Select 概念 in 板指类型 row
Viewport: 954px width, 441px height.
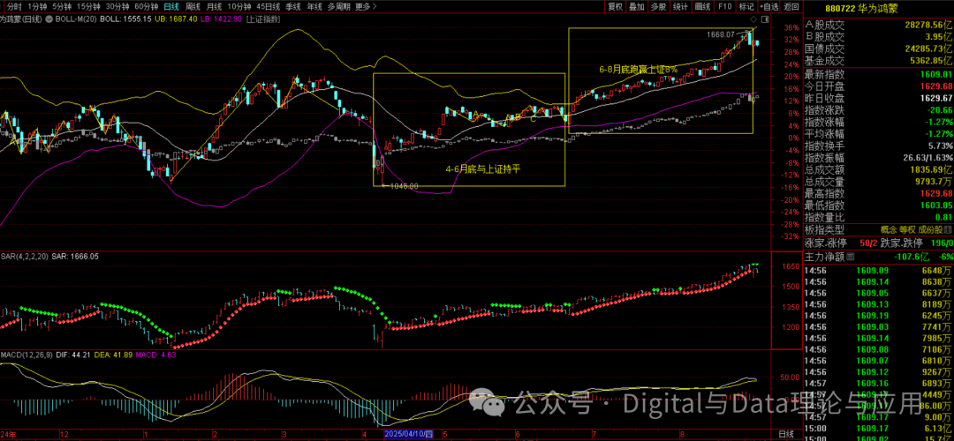(x=889, y=229)
